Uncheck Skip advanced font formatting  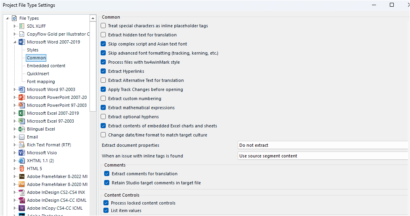point(103,53)
